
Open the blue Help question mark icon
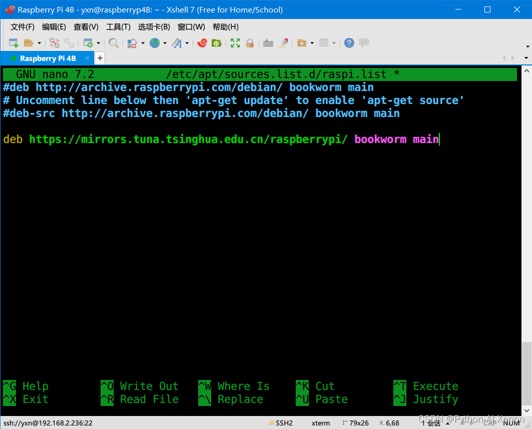coord(349,43)
